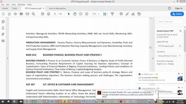This screenshot has width=186, height=104.
Task: Click the Search tools text field
Action: click(170, 22)
